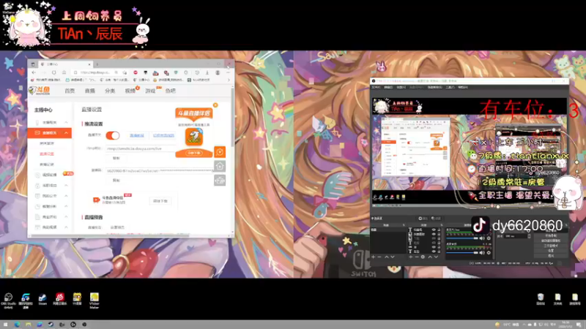Collapse the highlighted orange 直播相关 sidebar section
This screenshot has width=586, height=329.
pyautogui.click(x=66, y=133)
